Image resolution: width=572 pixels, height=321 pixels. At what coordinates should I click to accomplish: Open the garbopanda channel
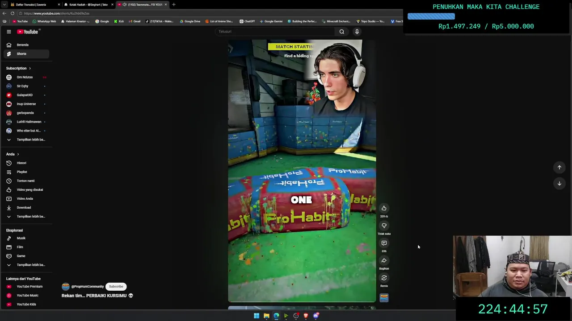click(x=26, y=113)
